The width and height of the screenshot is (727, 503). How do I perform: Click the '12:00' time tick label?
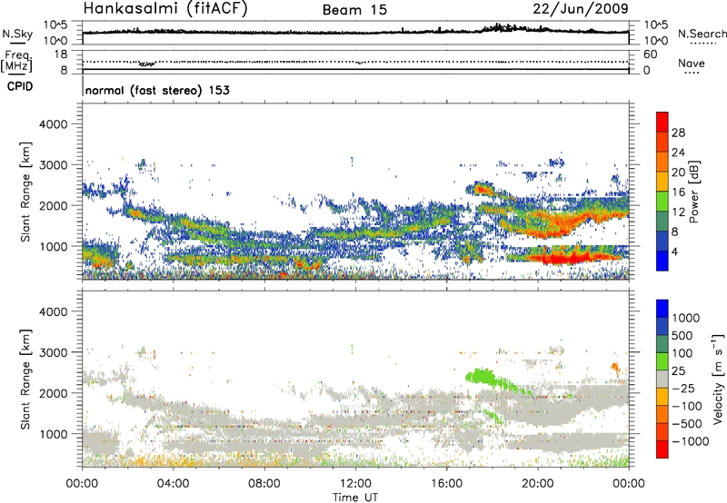coord(355,484)
